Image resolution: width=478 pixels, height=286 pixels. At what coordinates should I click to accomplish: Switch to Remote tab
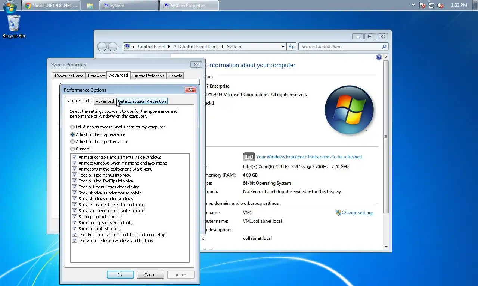click(175, 76)
